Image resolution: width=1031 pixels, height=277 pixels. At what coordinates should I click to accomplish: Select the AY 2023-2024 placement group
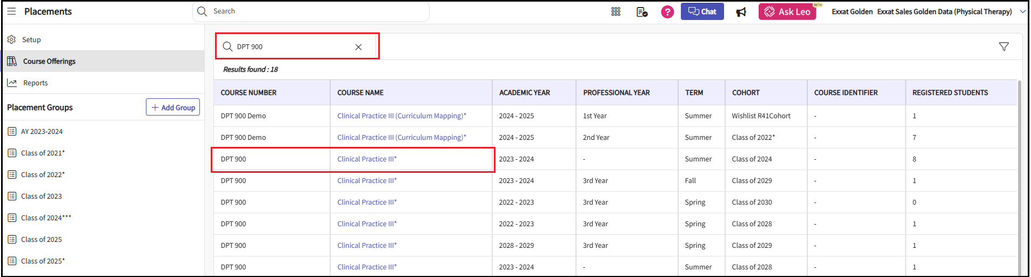(x=42, y=131)
